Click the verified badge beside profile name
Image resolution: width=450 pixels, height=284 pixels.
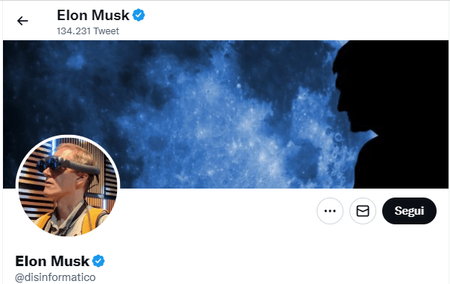pos(98,261)
